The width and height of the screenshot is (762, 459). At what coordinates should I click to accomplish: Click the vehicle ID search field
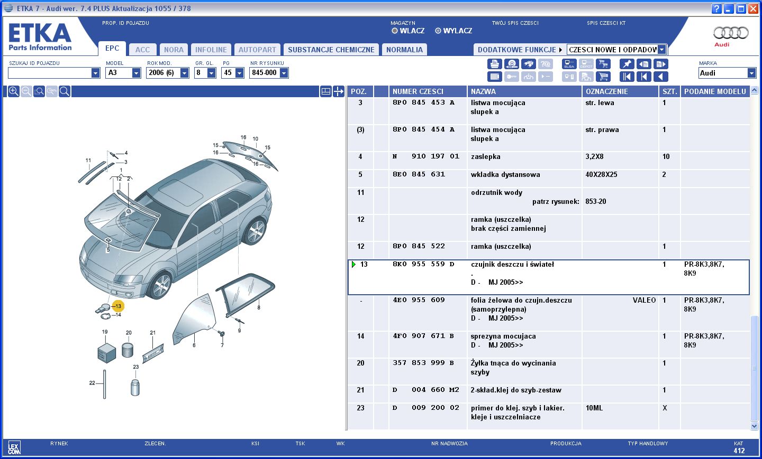click(49, 73)
